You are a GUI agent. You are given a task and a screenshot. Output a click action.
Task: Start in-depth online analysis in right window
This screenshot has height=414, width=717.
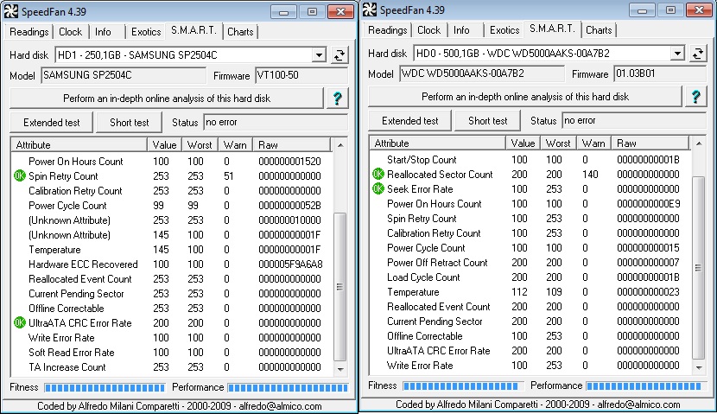525,97
